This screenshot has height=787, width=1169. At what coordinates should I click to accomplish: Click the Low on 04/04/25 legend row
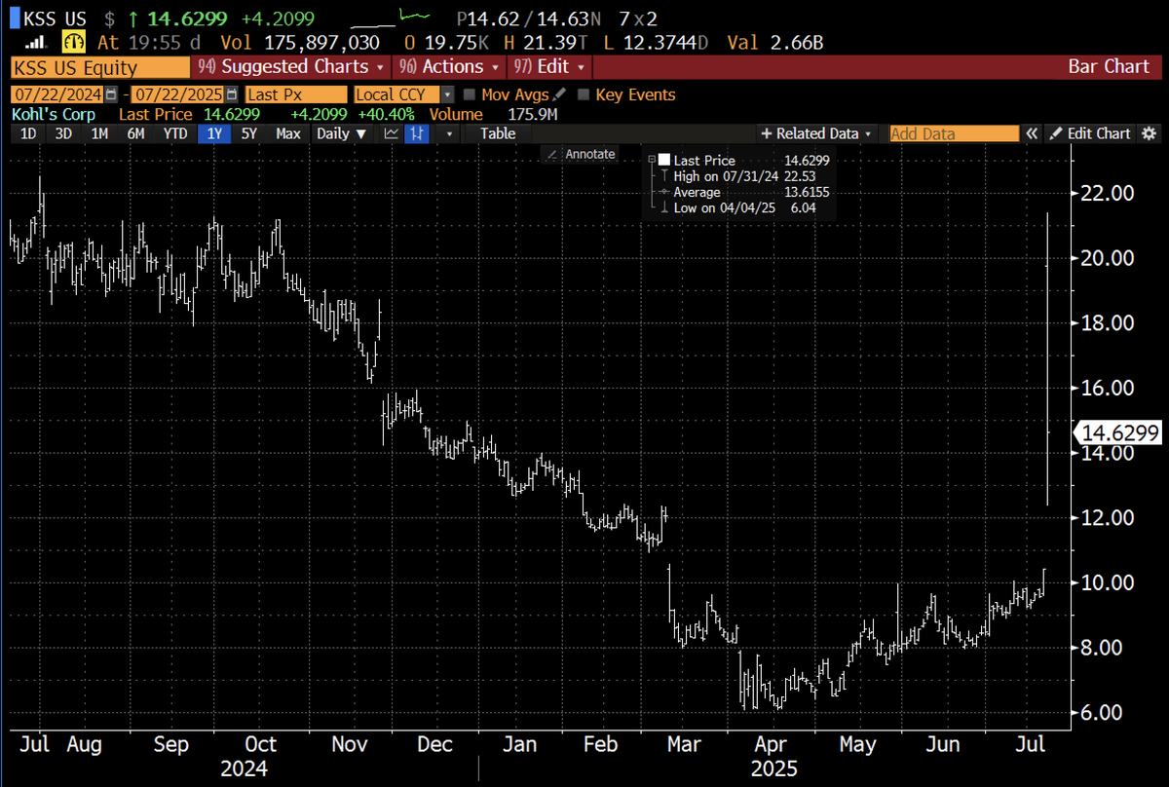[x=740, y=208]
